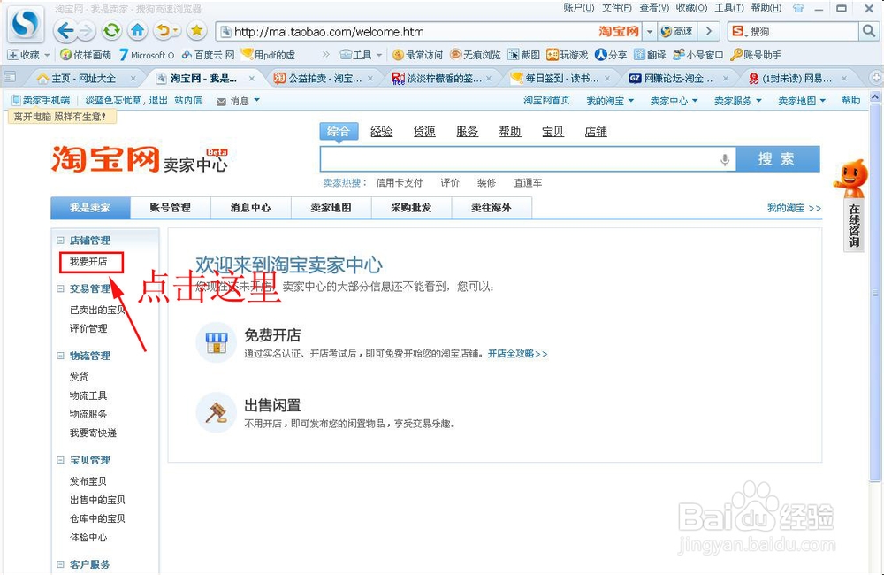This screenshot has width=884, height=575.
Task: Click 退出 logout link
Action: (x=158, y=101)
